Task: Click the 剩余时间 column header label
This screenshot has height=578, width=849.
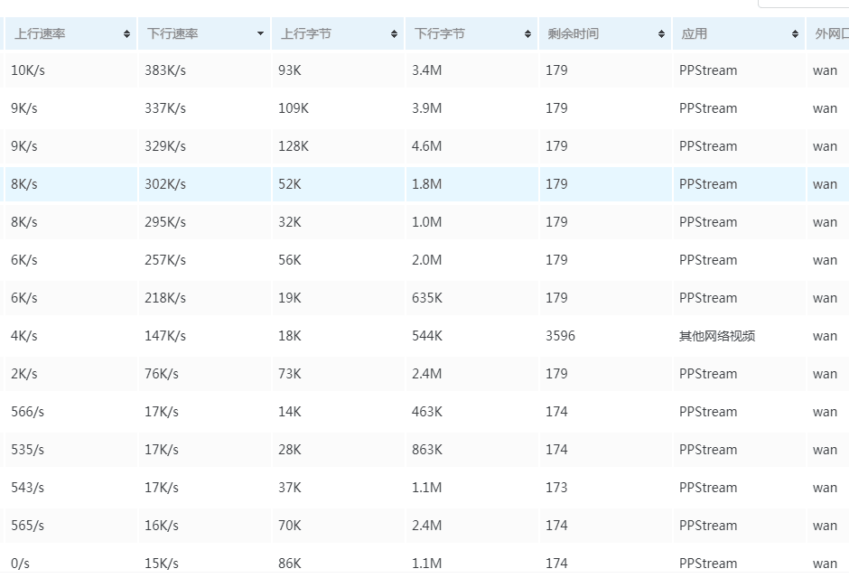Action: coord(573,34)
